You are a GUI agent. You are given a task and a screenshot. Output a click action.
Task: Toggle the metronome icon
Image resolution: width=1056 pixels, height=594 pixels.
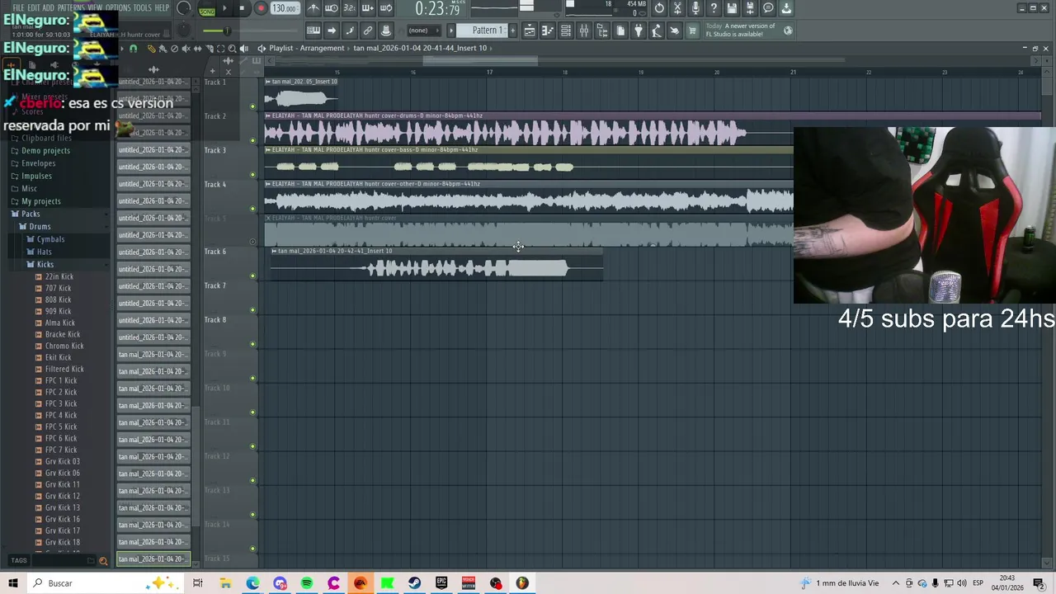pyautogui.click(x=313, y=8)
